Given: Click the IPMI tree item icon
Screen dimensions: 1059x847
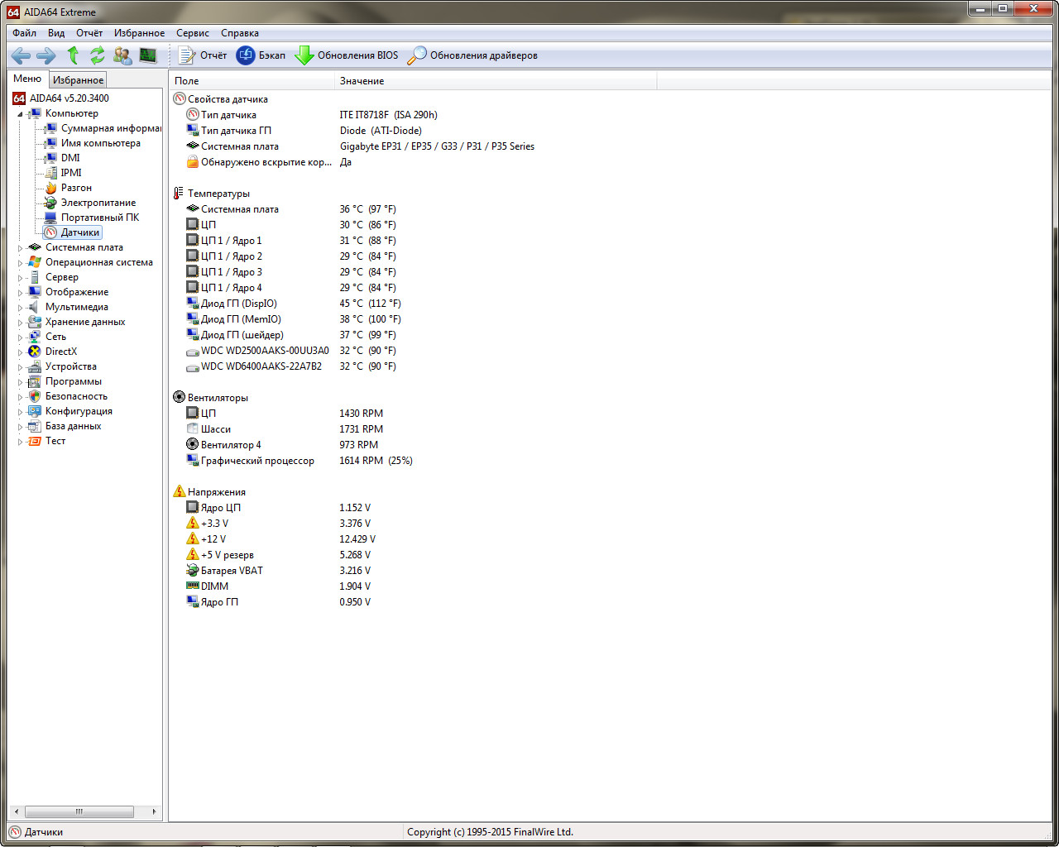Looking at the screenshot, I should pos(50,173).
